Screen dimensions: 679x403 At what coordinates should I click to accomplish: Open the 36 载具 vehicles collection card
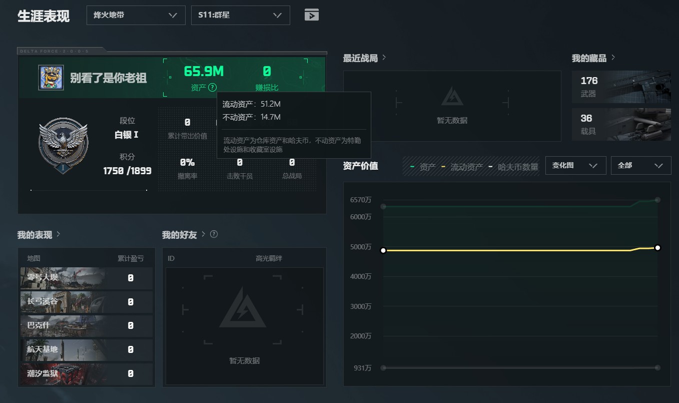621,125
